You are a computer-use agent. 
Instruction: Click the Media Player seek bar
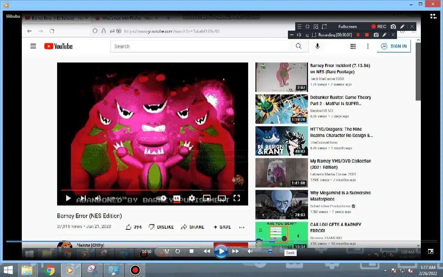pos(221,241)
